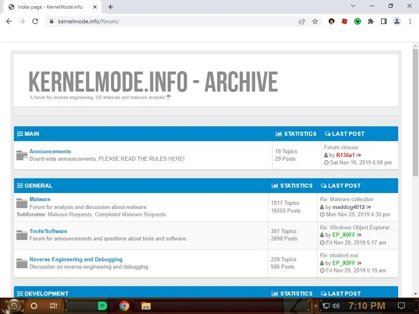Reload the page with the refresh icon
This screenshot has height=314, width=419.
click(x=35, y=21)
